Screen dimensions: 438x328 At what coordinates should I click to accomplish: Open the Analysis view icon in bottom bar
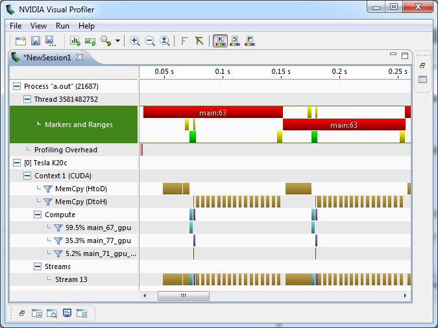37,314
